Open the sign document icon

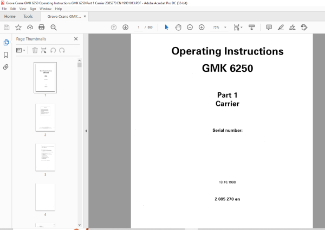(292, 28)
